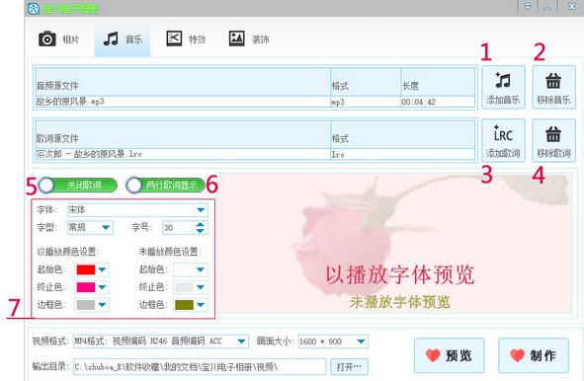Expand played 边框色 dropdown arrow
This screenshot has width=584, height=381.
click(102, 305)
